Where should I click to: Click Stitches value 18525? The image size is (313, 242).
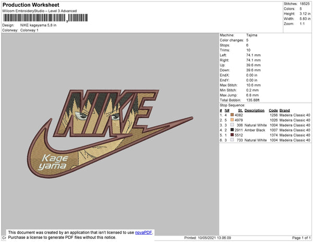305,4
